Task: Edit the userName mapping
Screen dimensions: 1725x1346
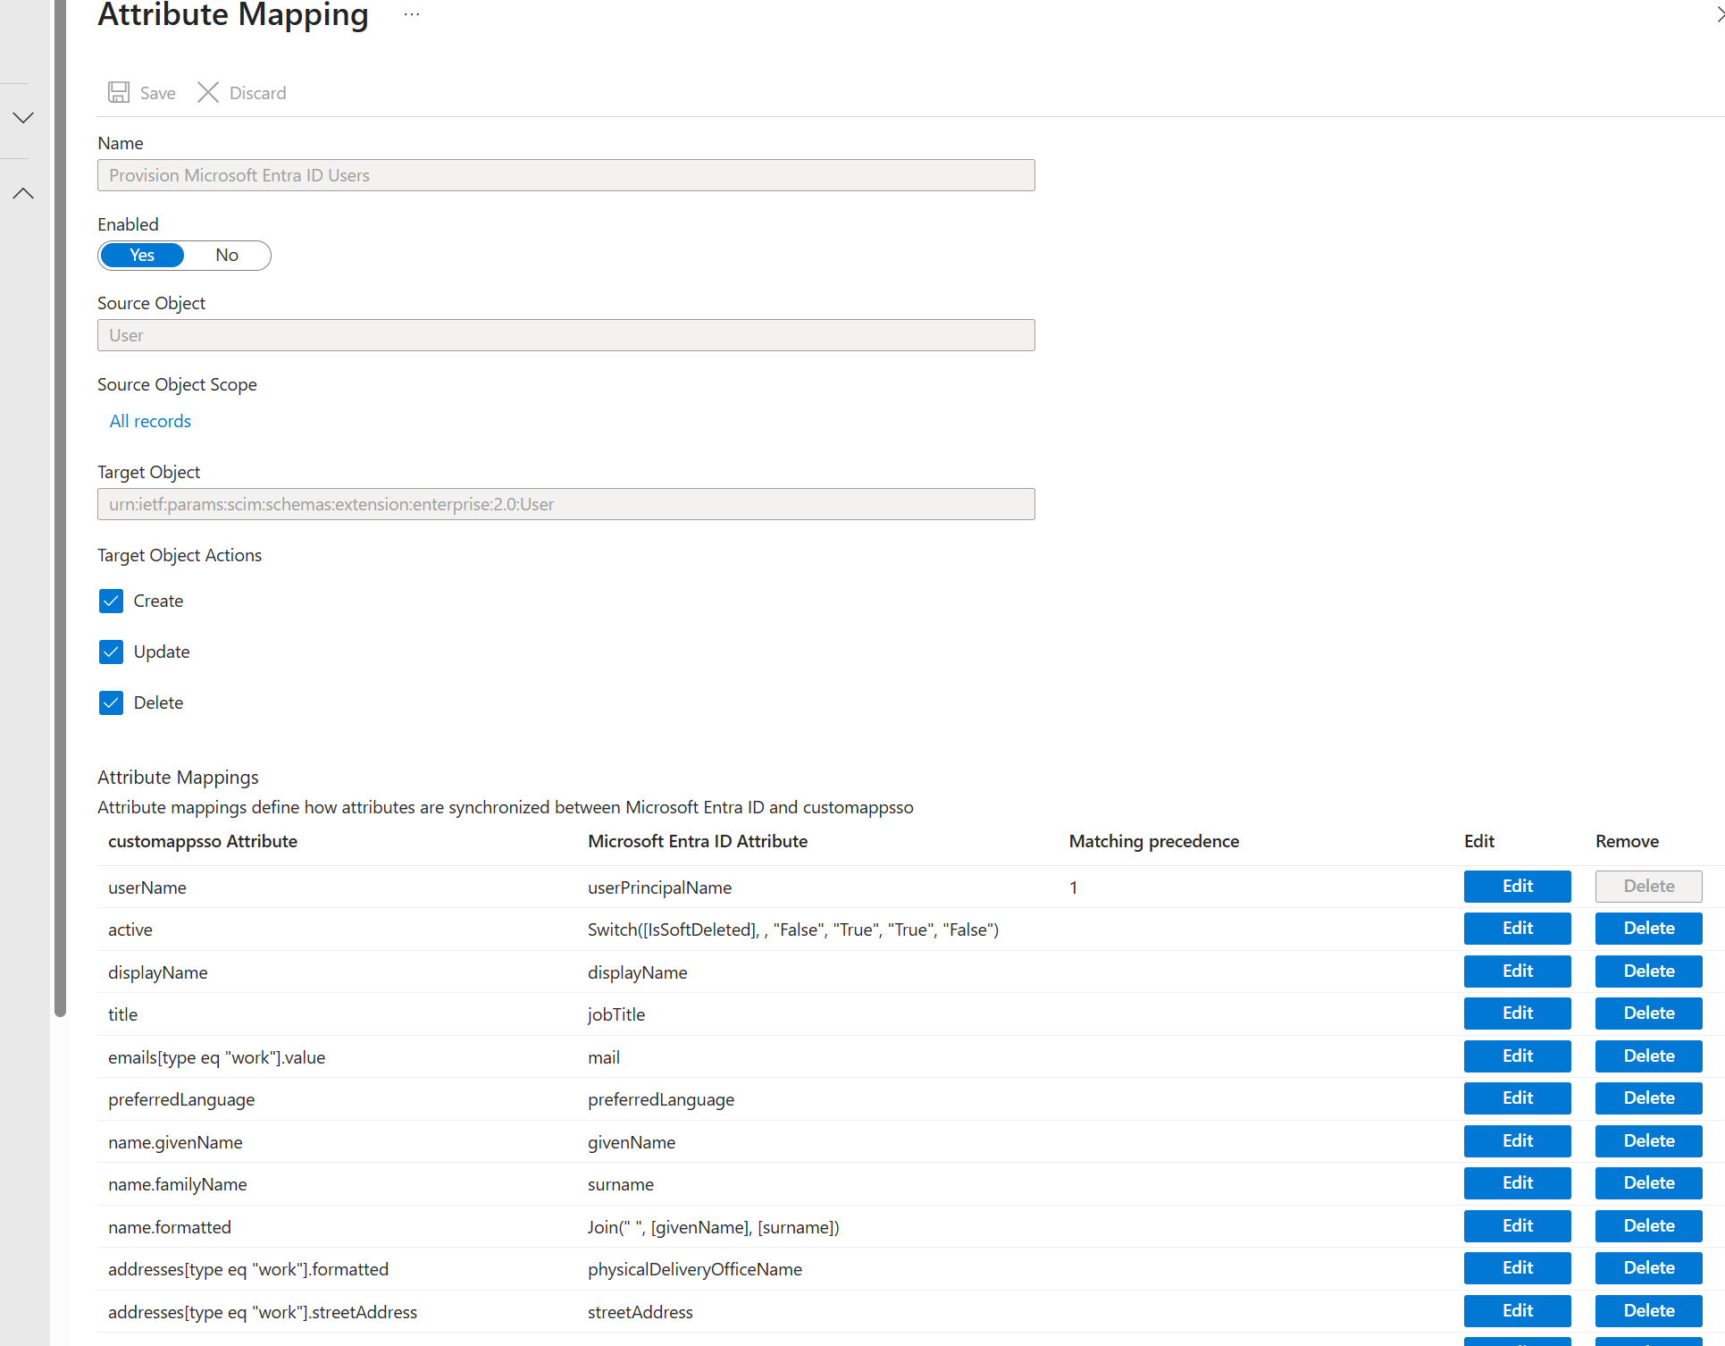Action: [1518, 887]
